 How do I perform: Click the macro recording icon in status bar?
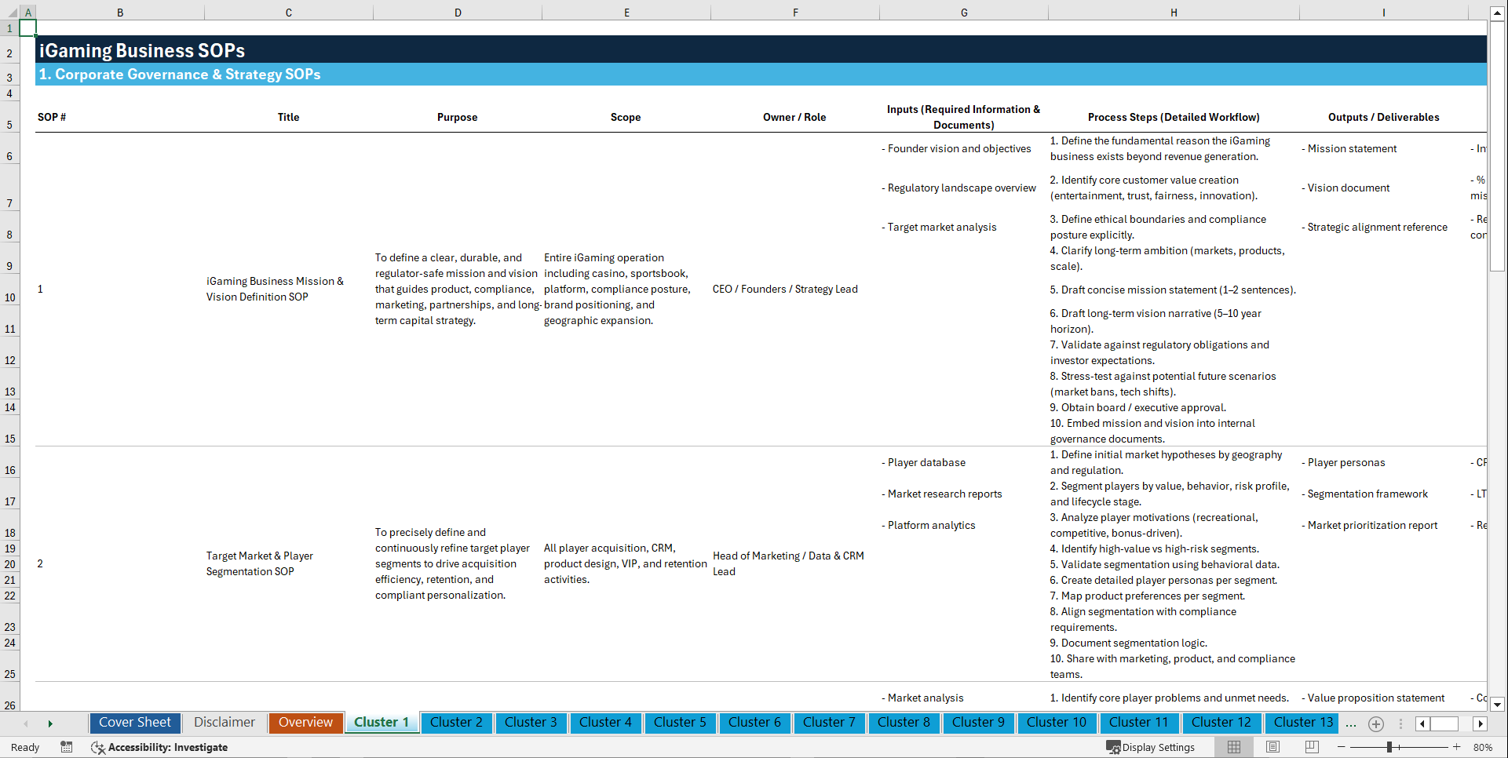(x=67, y=747)
